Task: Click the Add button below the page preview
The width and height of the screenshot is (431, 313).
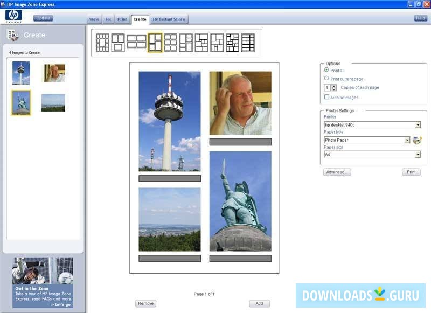Action: [x=259, y=303]
